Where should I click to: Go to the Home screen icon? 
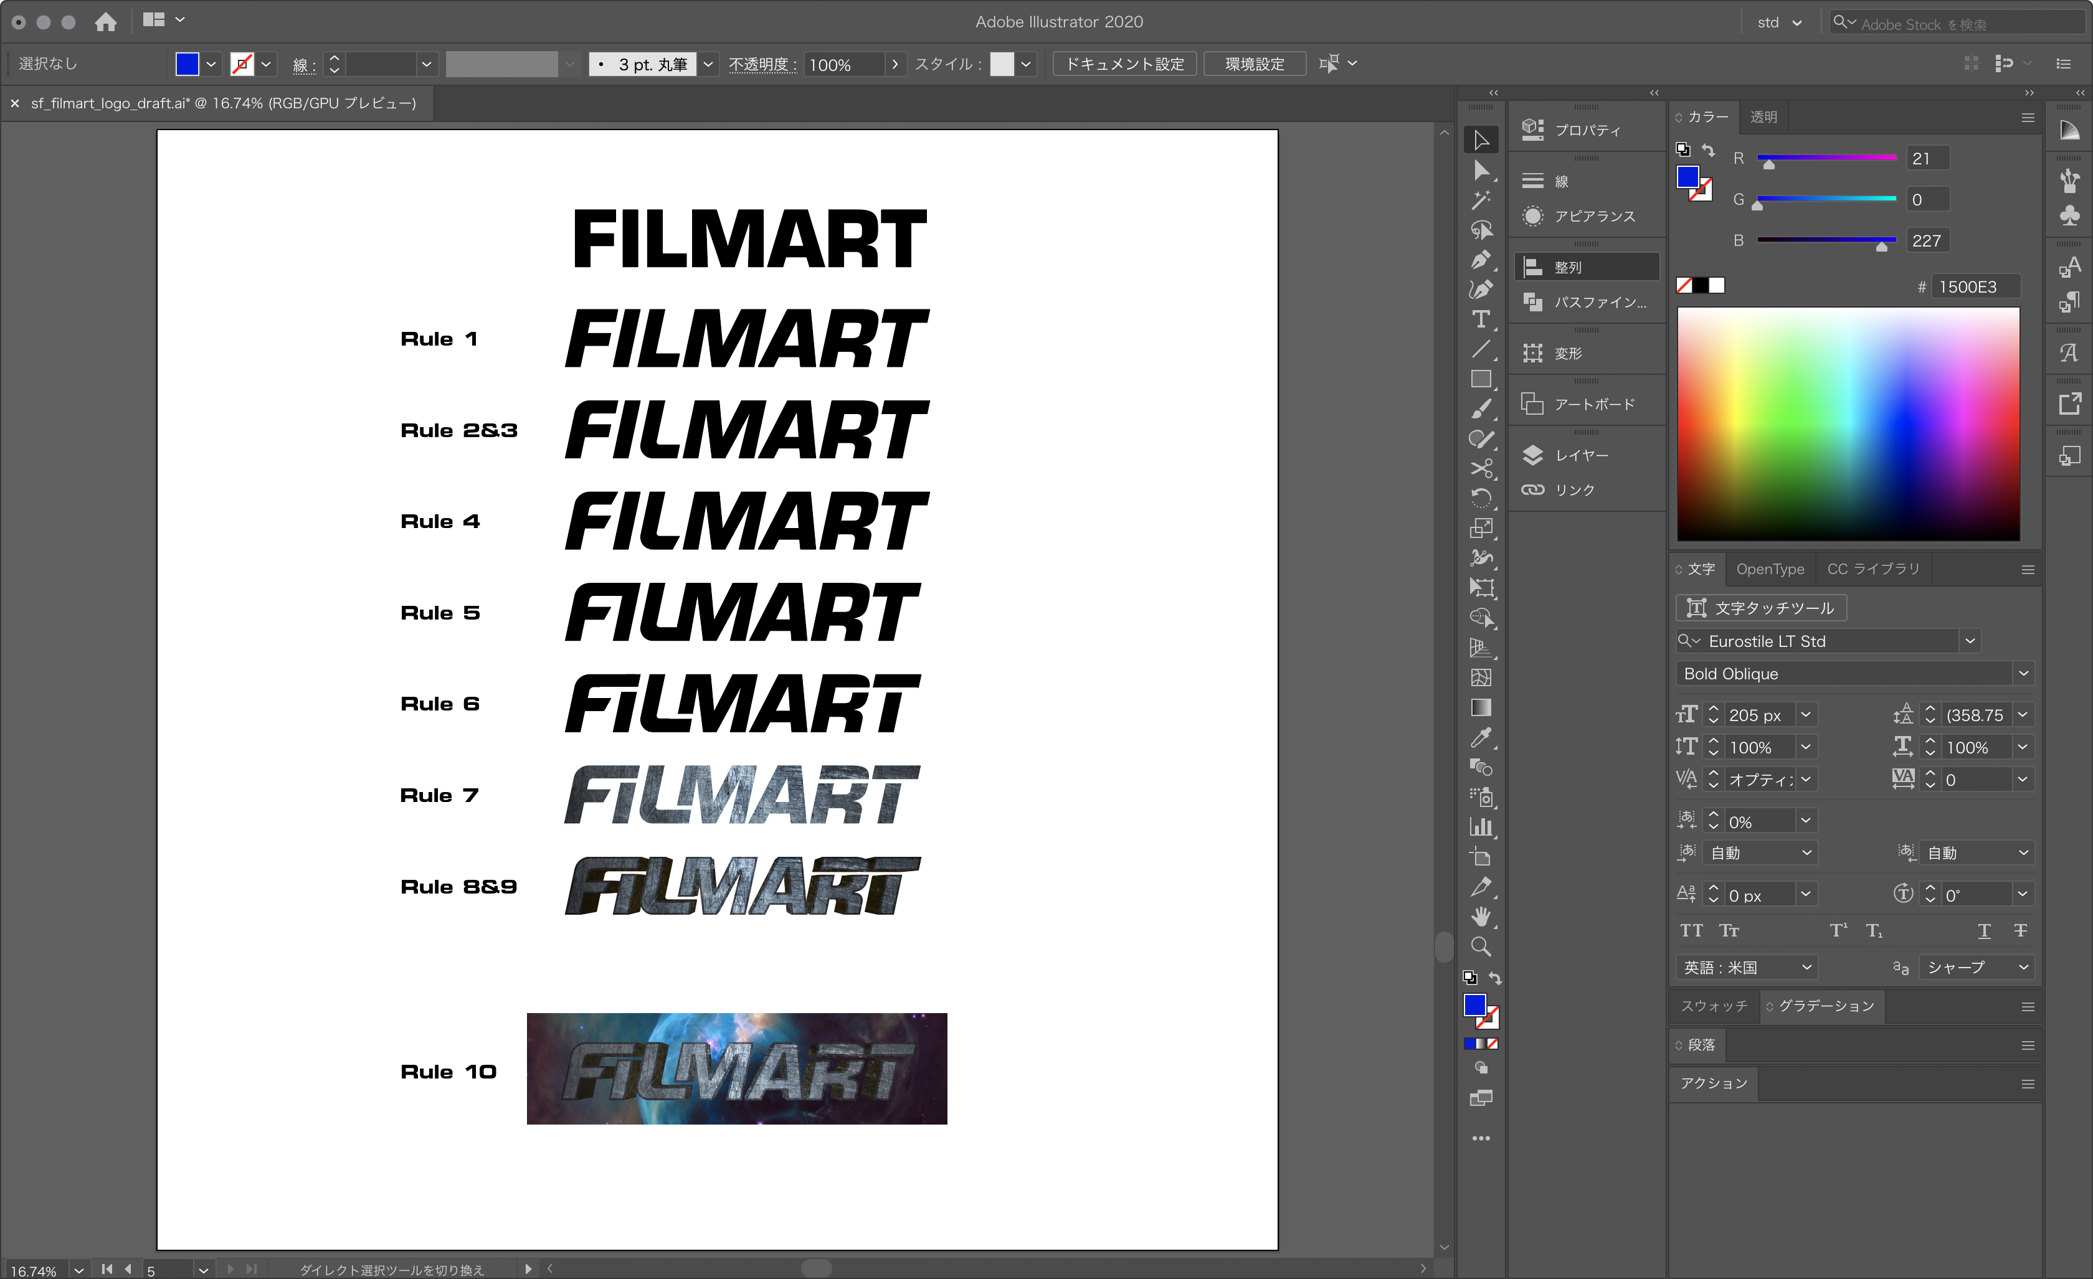pyautogui.click(x=105, y=21)
